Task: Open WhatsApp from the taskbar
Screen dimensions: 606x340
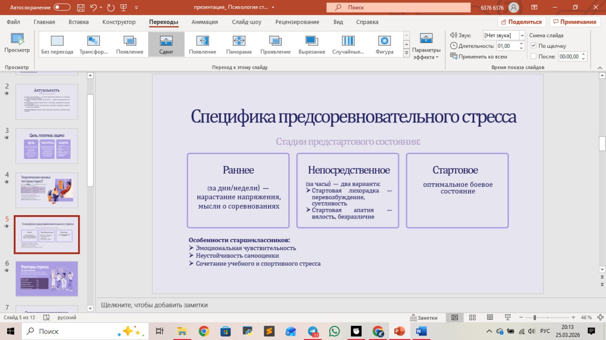Action: 334,331
